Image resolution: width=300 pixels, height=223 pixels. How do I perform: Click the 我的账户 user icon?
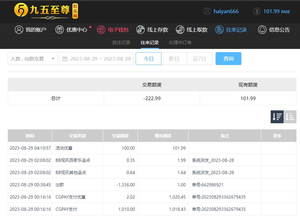tap(19, 30)
